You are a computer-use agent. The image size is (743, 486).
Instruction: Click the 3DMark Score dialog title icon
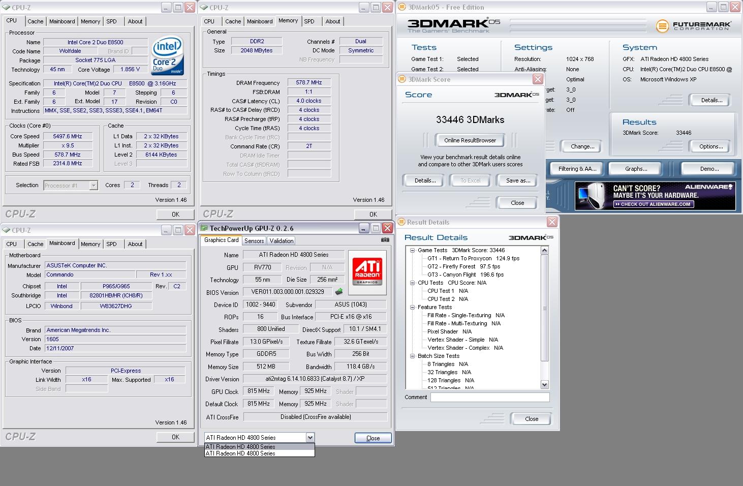402,79
